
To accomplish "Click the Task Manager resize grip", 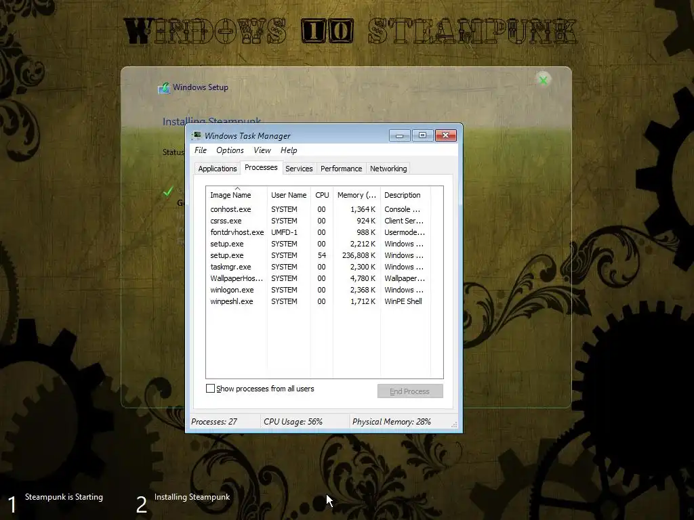I will coord(453,425).
